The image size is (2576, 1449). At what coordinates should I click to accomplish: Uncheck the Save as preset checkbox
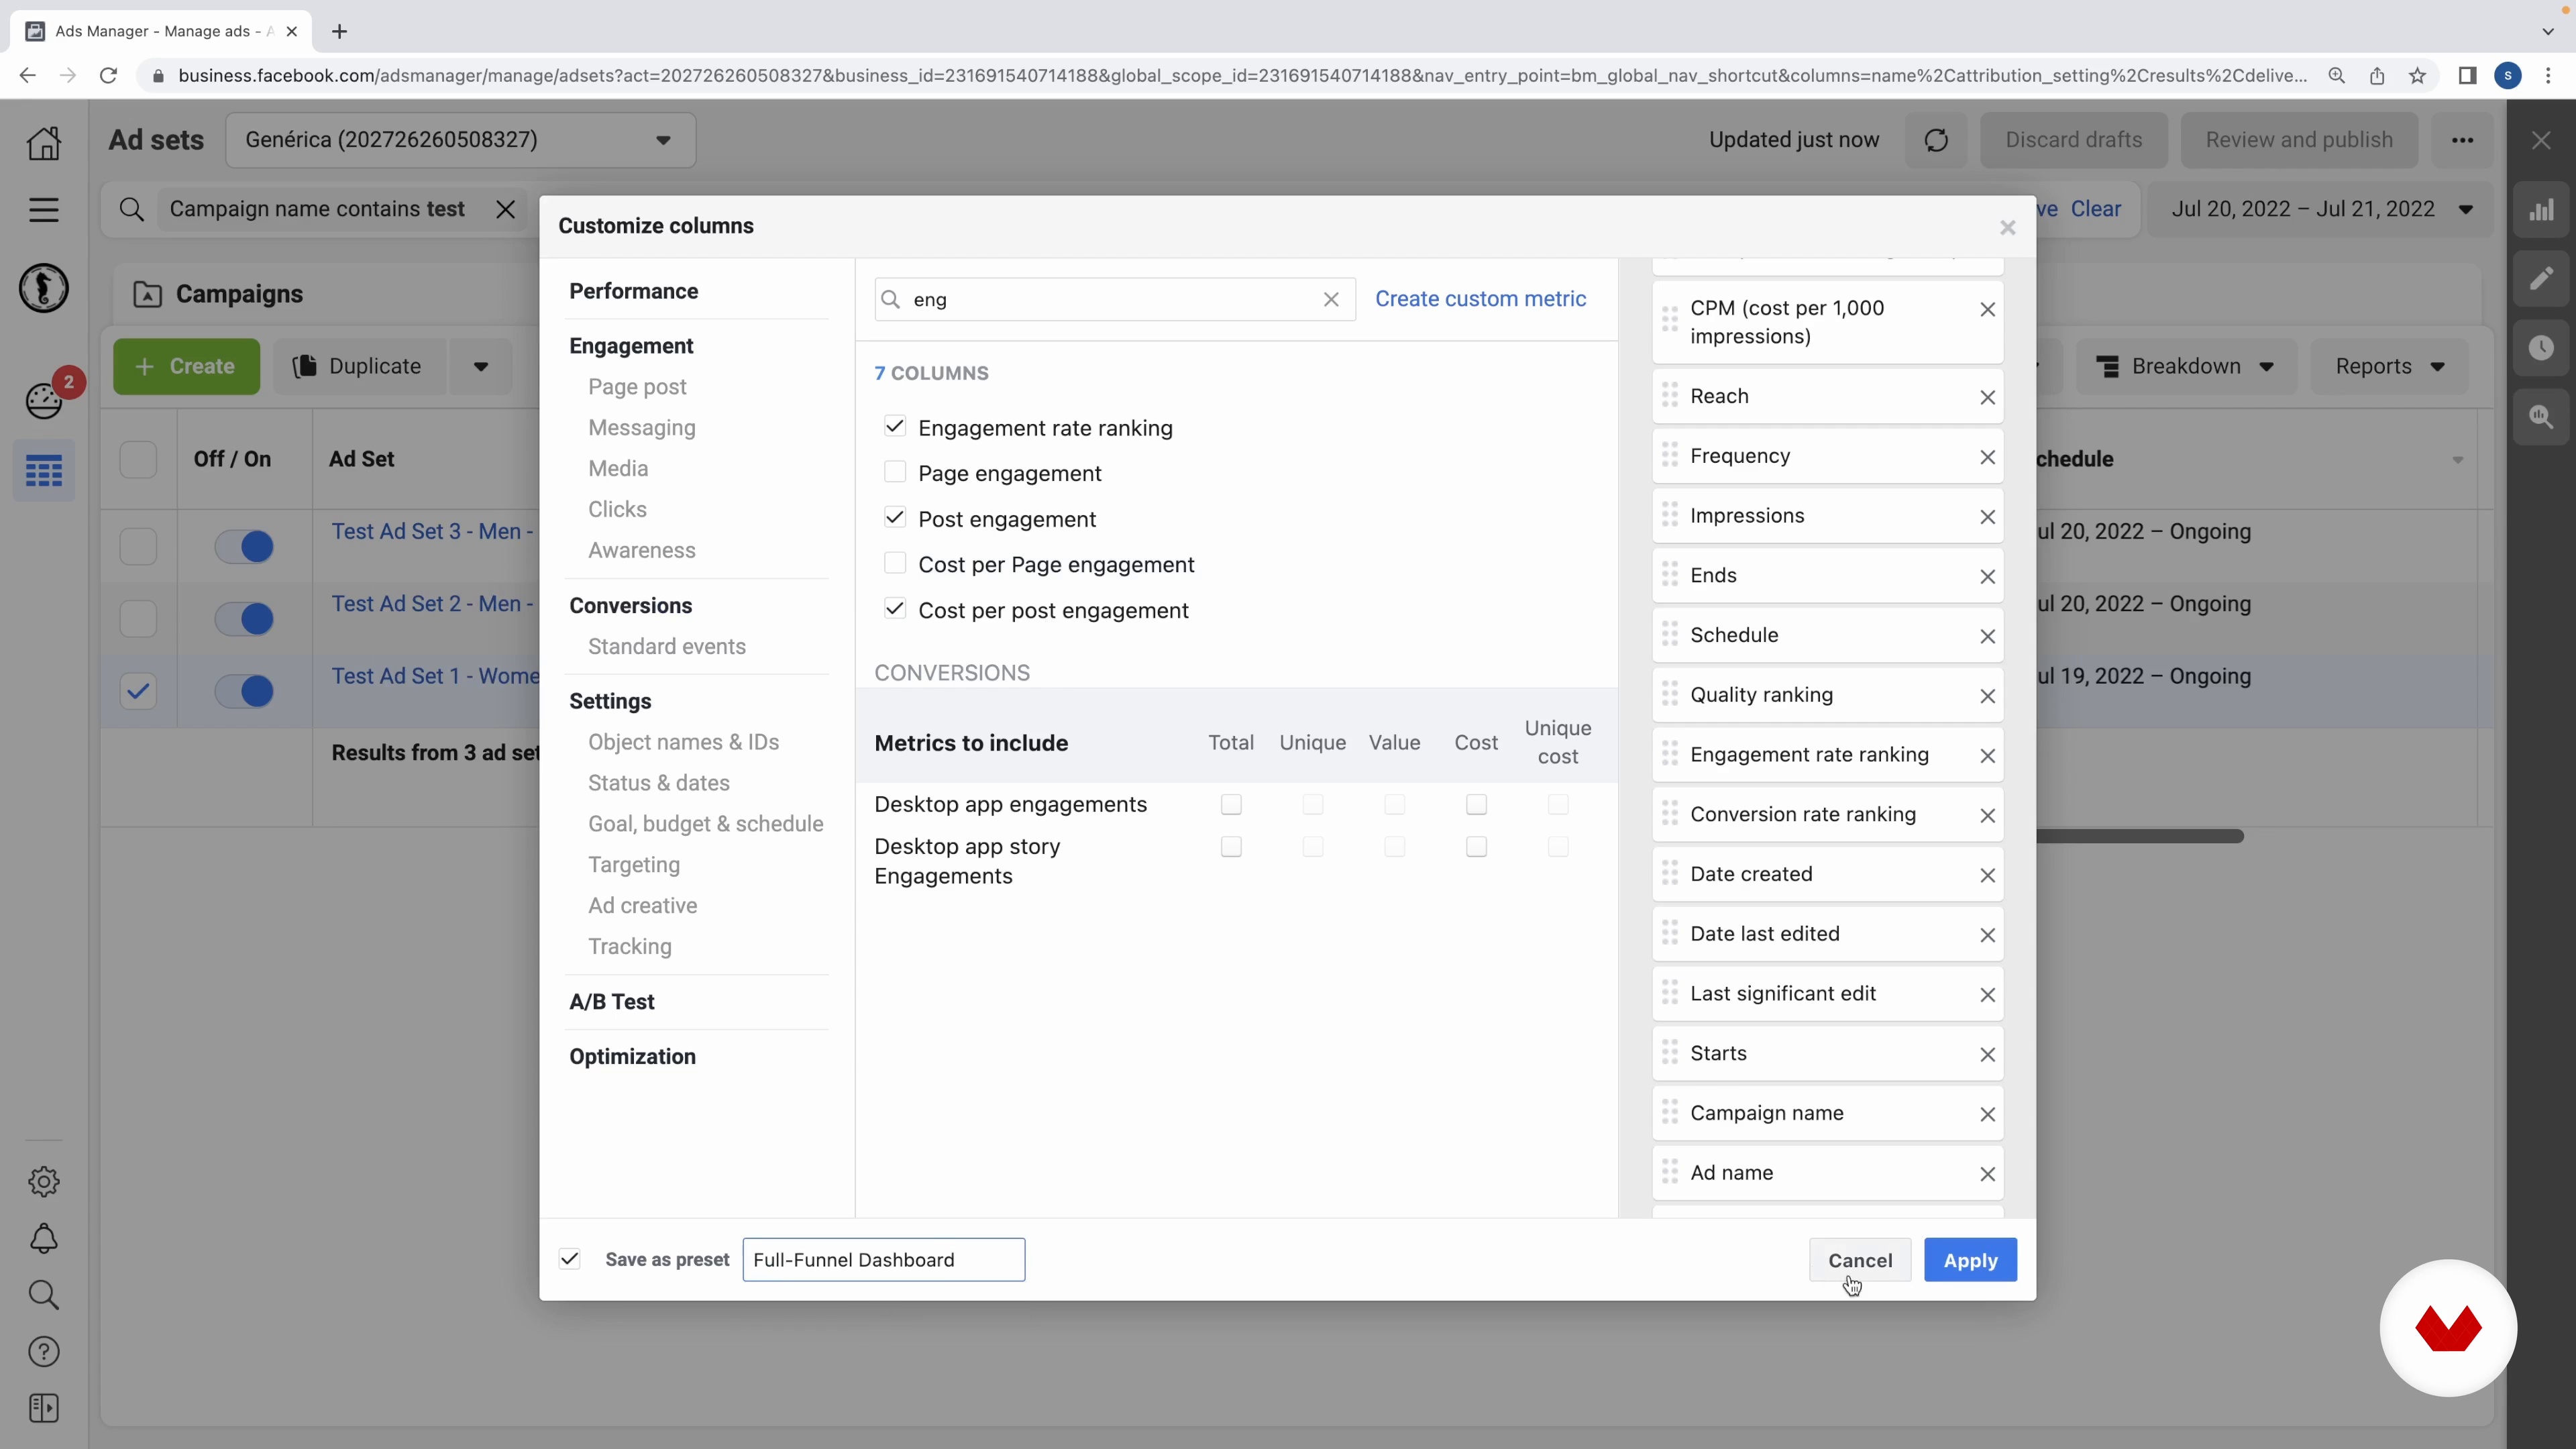(x=570, y=1259)
